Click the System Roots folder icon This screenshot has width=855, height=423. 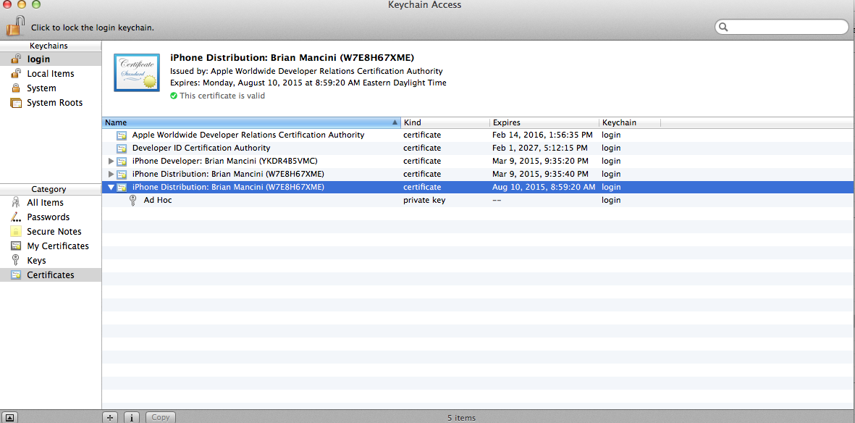point(17,103)
